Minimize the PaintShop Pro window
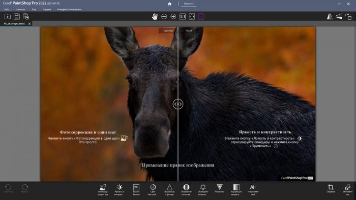 tap(339, 4)
